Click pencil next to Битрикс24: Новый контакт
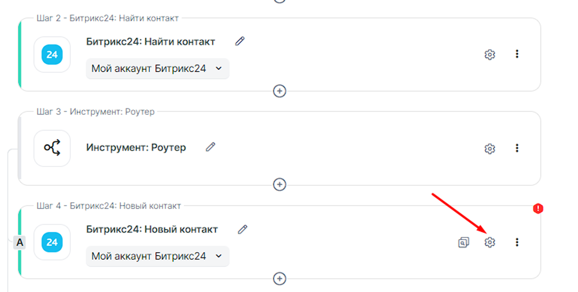Image resolution: width=578 pixels, height=292 pixels. [x=242, y=229]
